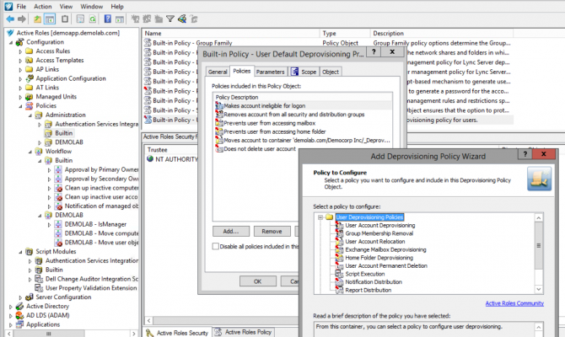Click the User Account Deprovisioning policy icon
The height and width of the screenshot is (337, 565).
[x=340, y=225]
